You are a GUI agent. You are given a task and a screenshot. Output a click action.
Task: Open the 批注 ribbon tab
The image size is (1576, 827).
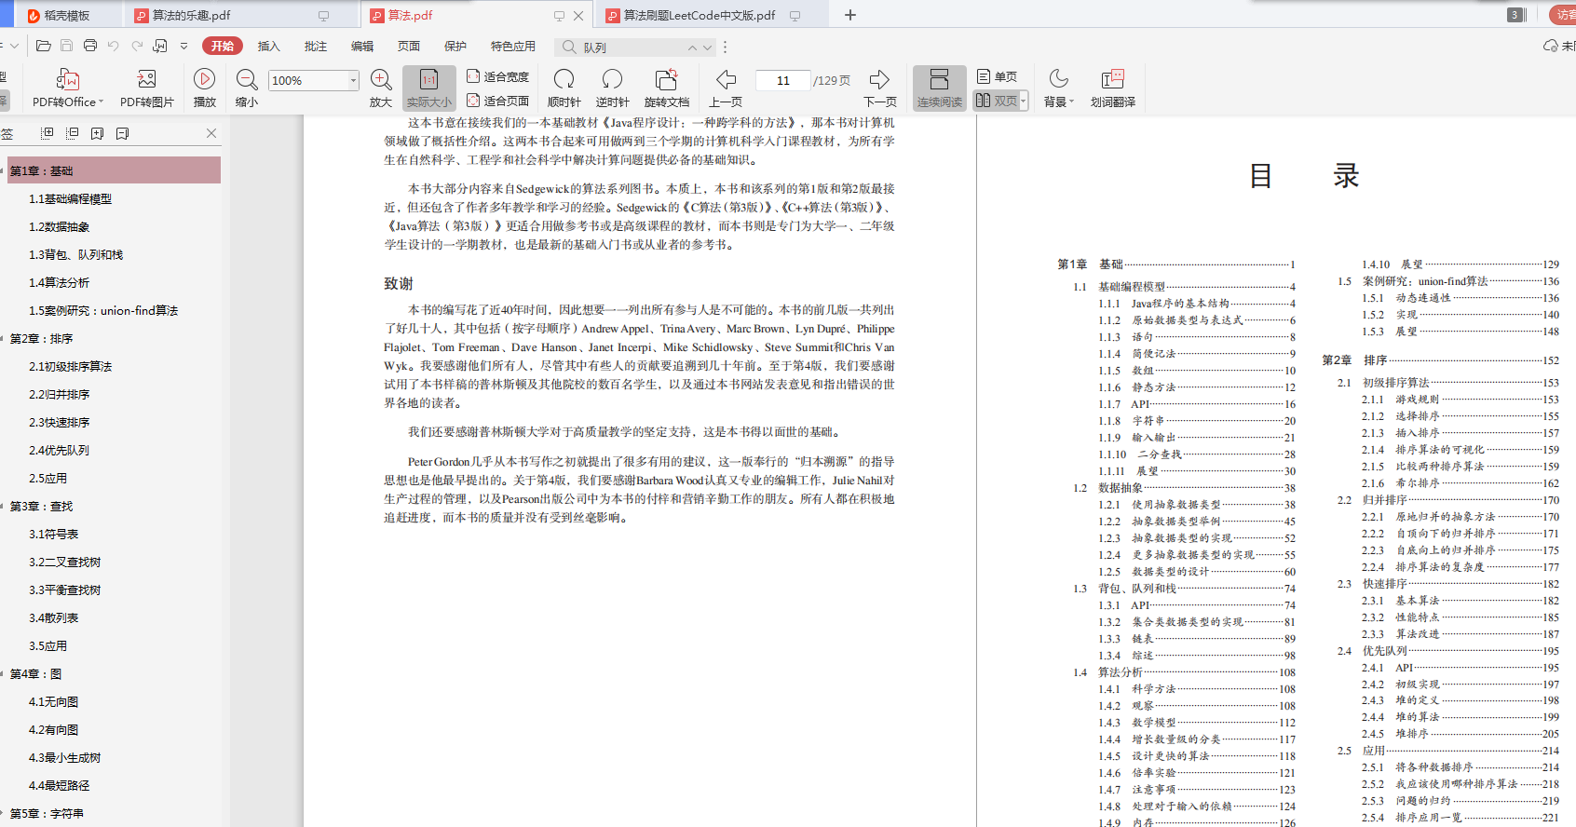tap(315, 47)
